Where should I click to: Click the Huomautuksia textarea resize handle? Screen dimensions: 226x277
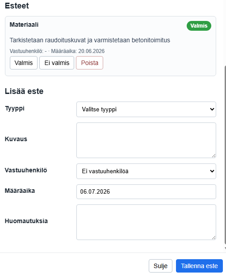pos(214,238)
